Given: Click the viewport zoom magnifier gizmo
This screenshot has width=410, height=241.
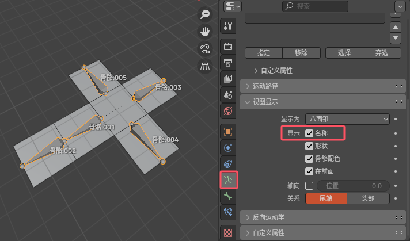Looking at the screenshot, I should tap(205, 14).
